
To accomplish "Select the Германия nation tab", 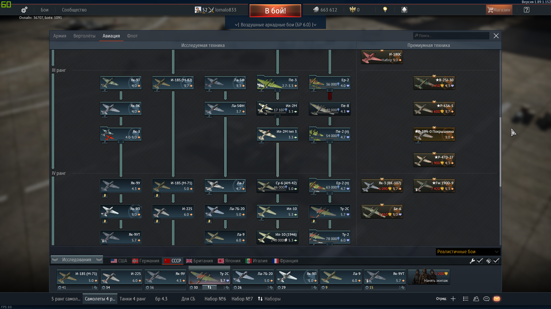I will 145,261.
